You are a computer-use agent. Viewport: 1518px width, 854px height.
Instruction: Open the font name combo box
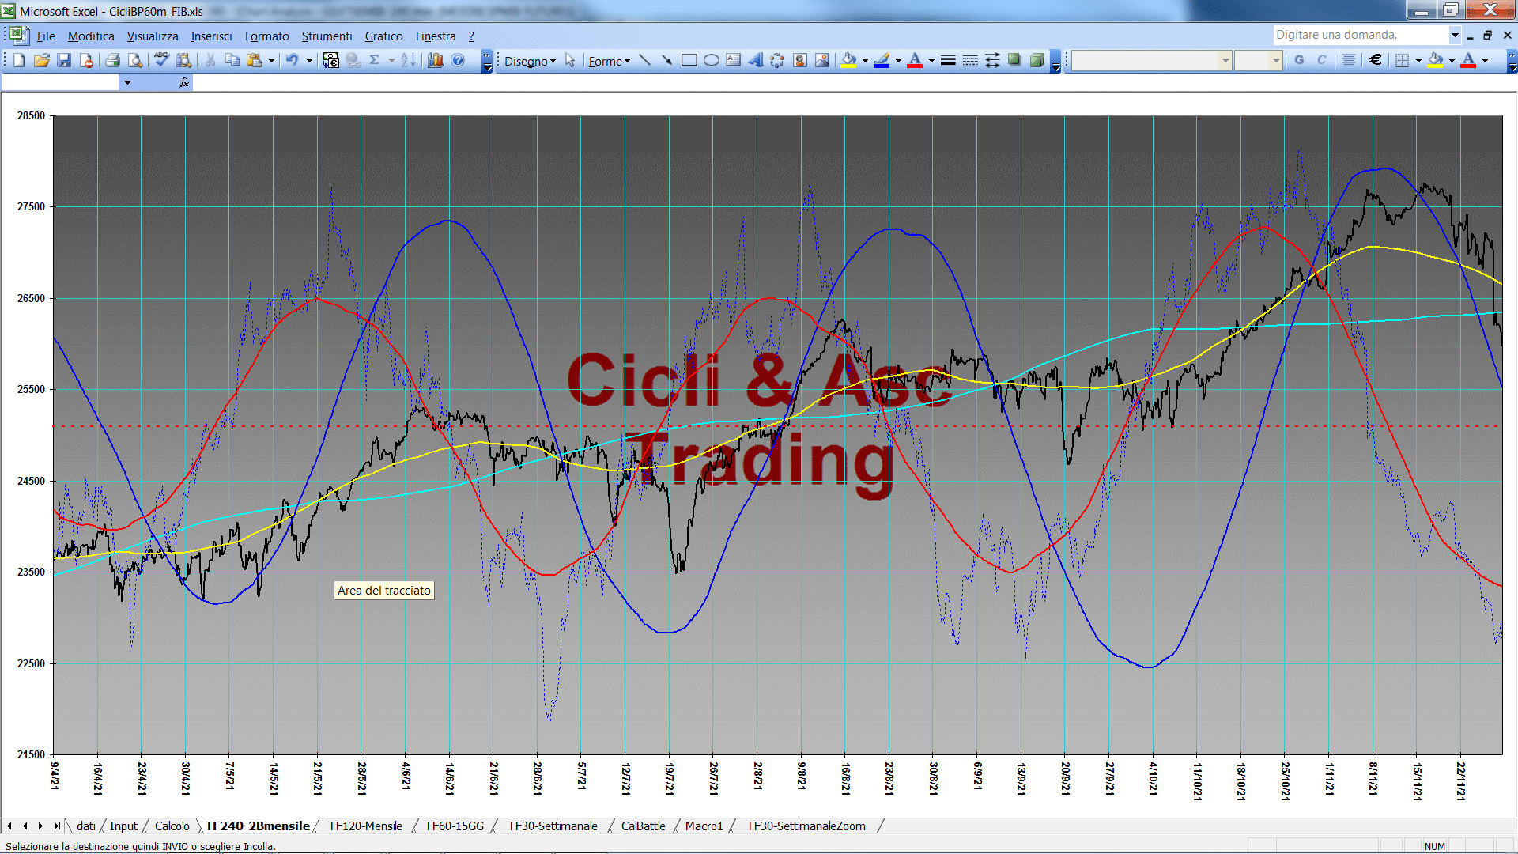pos(1151,60)
